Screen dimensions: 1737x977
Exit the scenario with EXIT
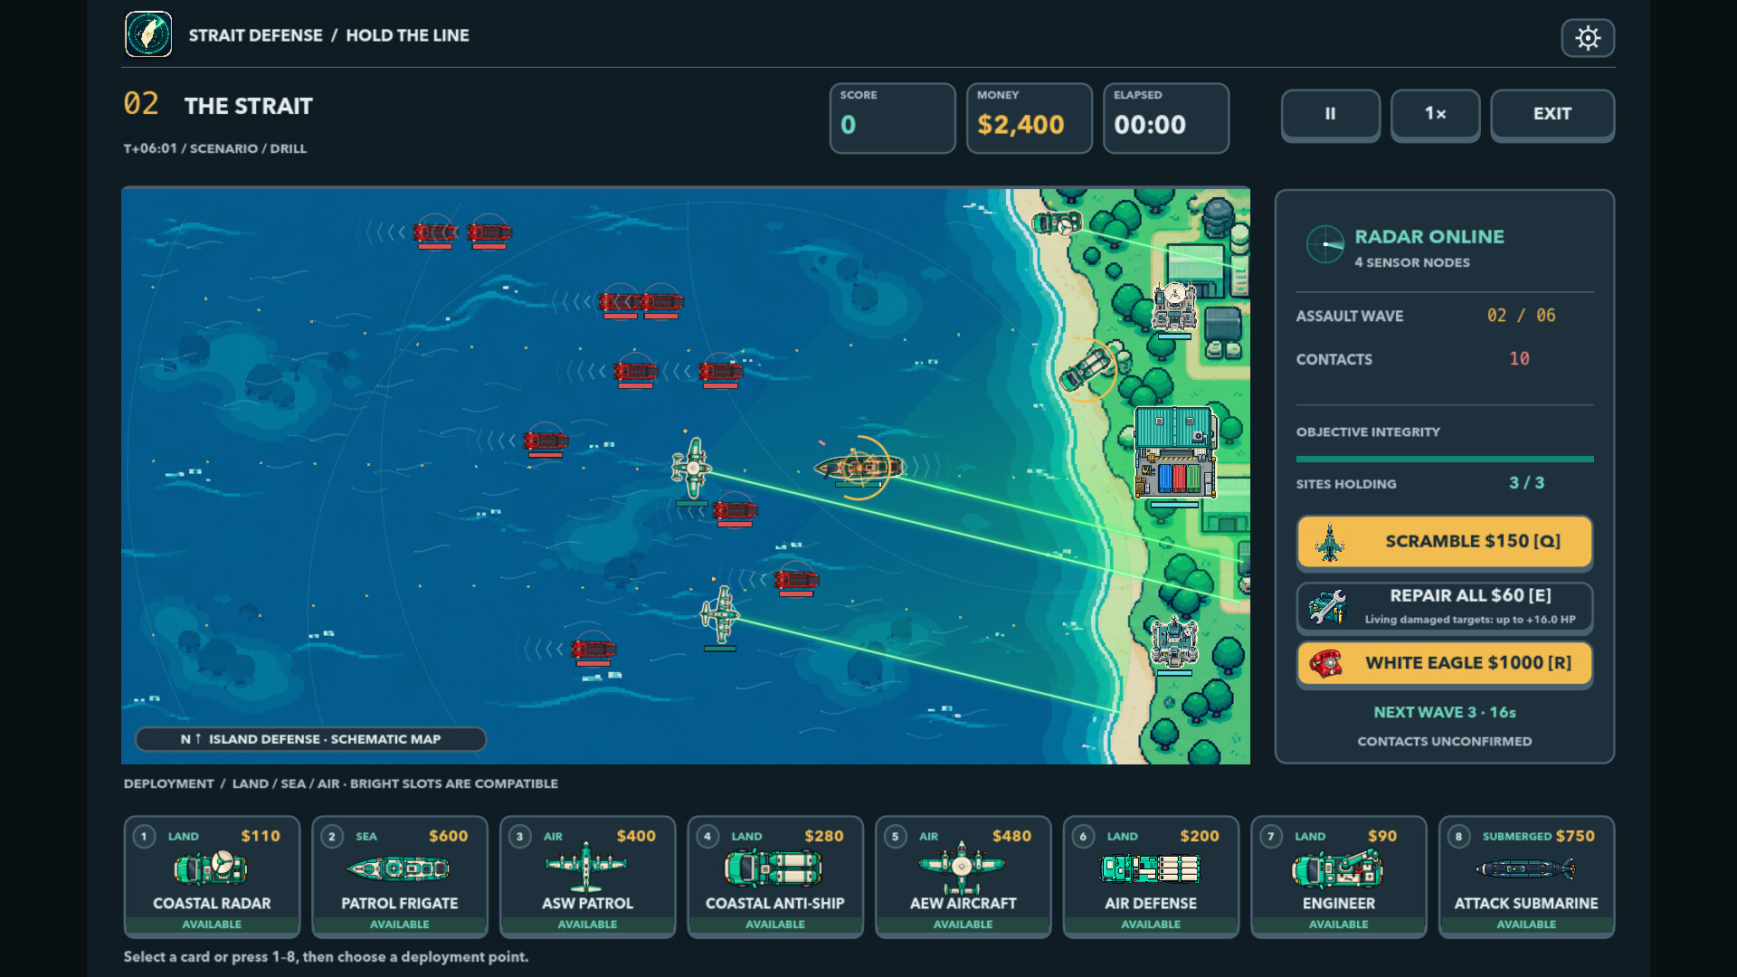(1552, 114)
